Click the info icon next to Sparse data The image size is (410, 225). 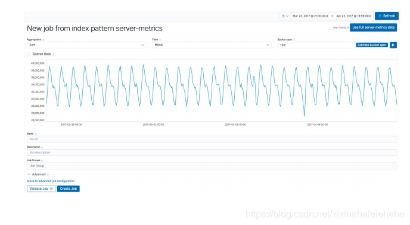[x=54, y=54]
